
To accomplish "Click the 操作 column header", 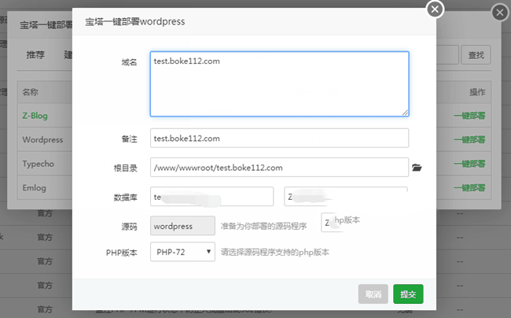I will tap(477, 92).
